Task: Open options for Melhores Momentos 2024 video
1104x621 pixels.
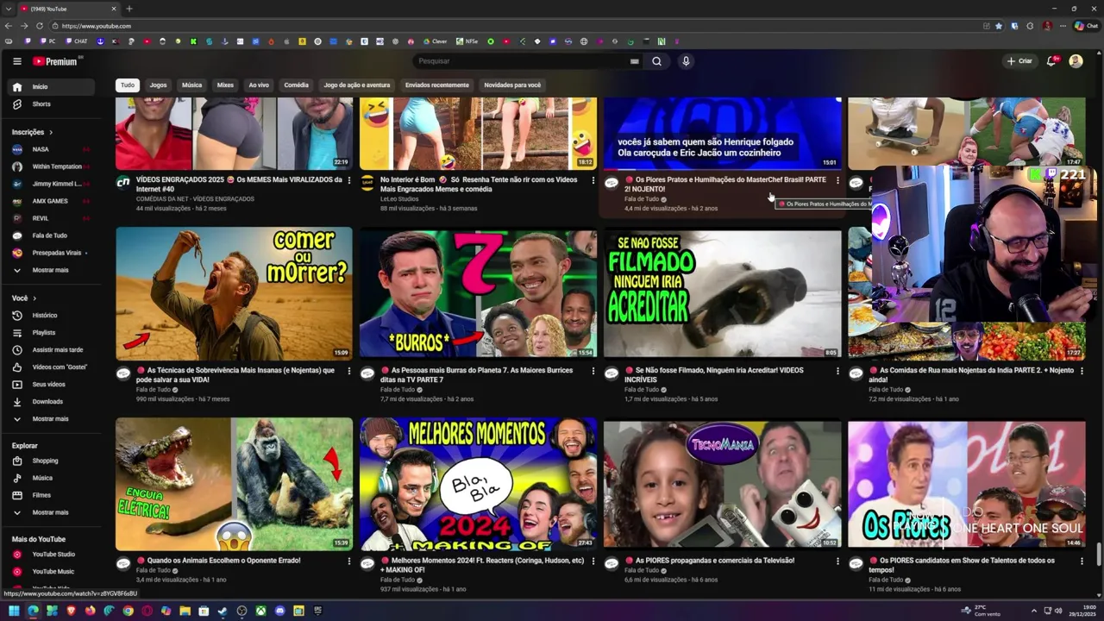Action: (593, 561)
